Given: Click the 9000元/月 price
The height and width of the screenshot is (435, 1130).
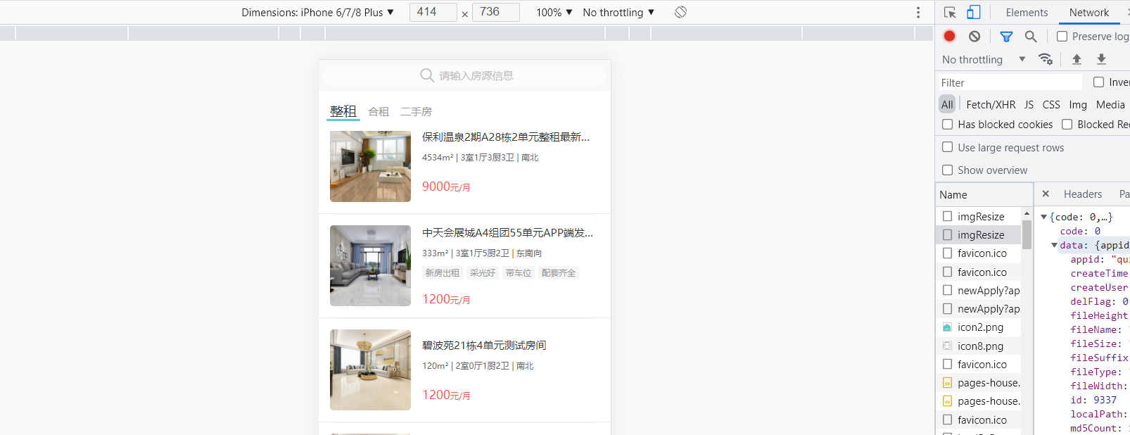Looking at the screenshot, I should [x=446, y=187].
